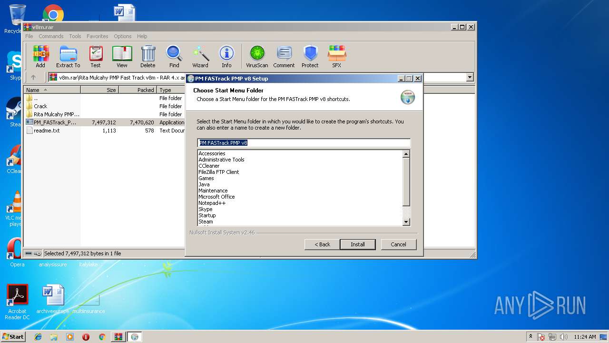Click the Find magnifier icon
Image resolution: width=609 pixels, height=343 pixels.
[174, 57]
